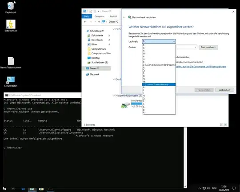Screen dimensions: 240x192
Task: Choose drive letter A: from the list
Action: pyautogui.click(x=159, y=112)
